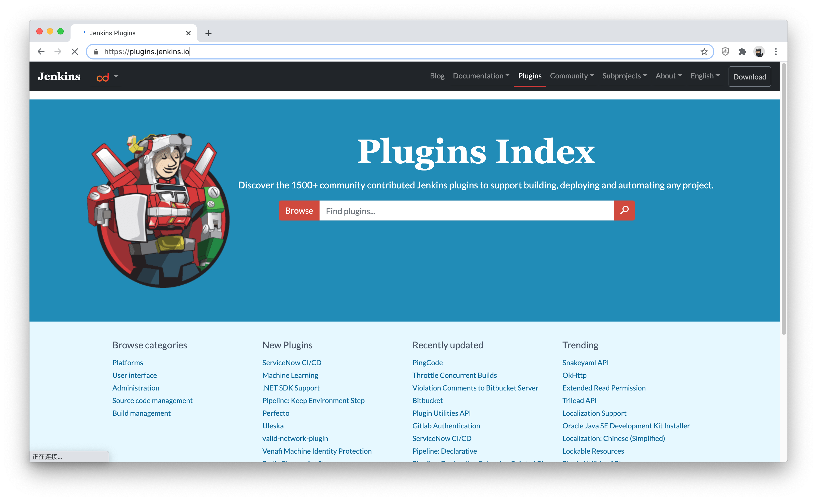Open Extended Read Permission plugin

pos(604,388)
